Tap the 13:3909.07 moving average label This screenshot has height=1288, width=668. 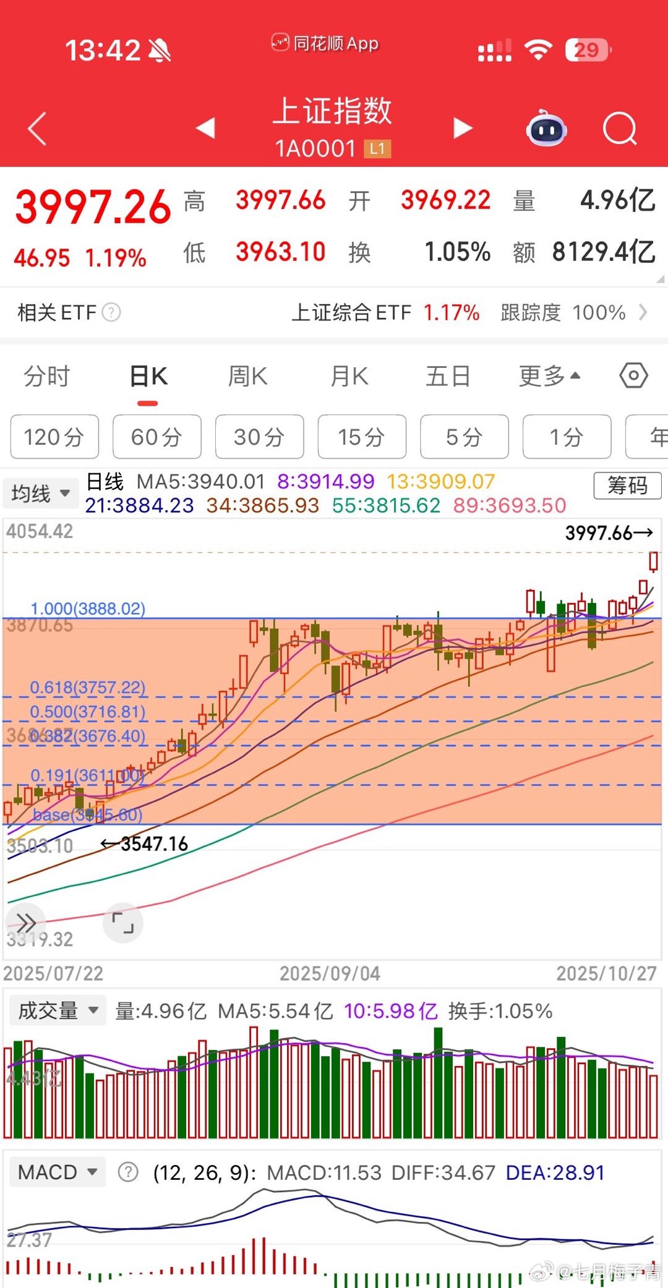click(x=441, y=481)
